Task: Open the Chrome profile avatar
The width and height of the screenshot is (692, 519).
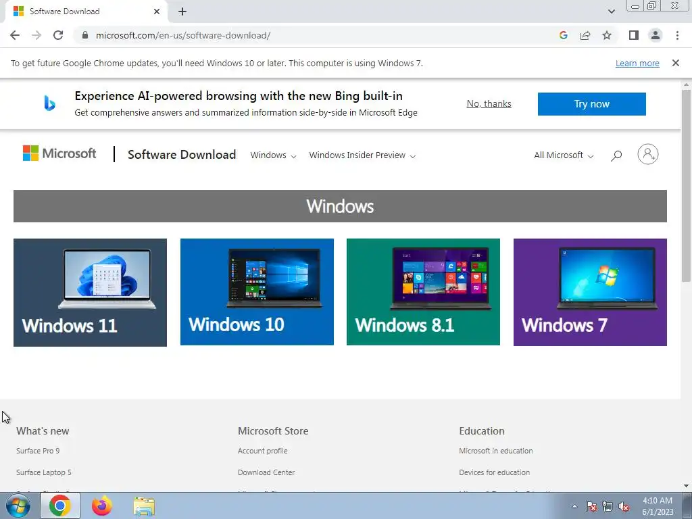Action: click(656, 35)
